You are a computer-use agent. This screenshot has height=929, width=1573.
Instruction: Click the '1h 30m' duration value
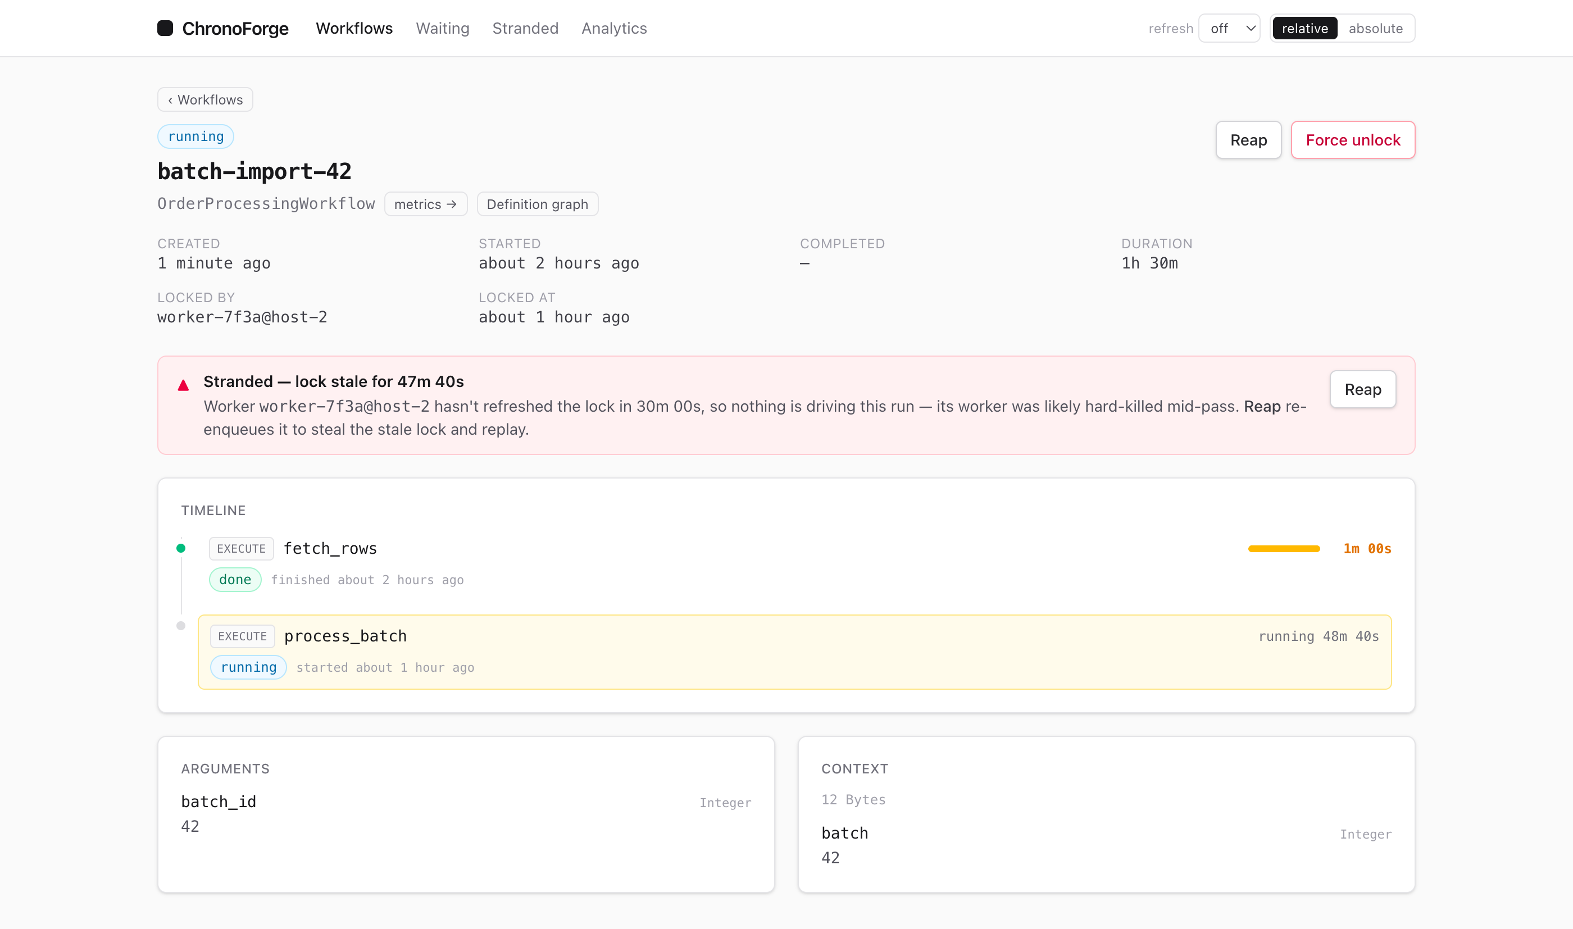tap(1149, 263)
